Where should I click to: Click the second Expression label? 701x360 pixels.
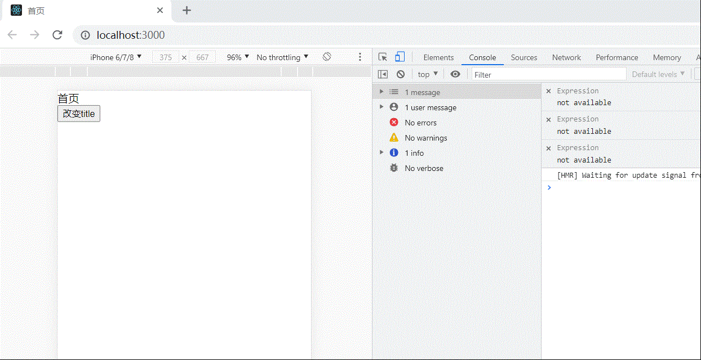click(578, 119)
